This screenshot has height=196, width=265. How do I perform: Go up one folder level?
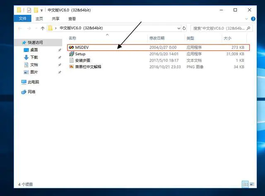click(x=43, y=28)
